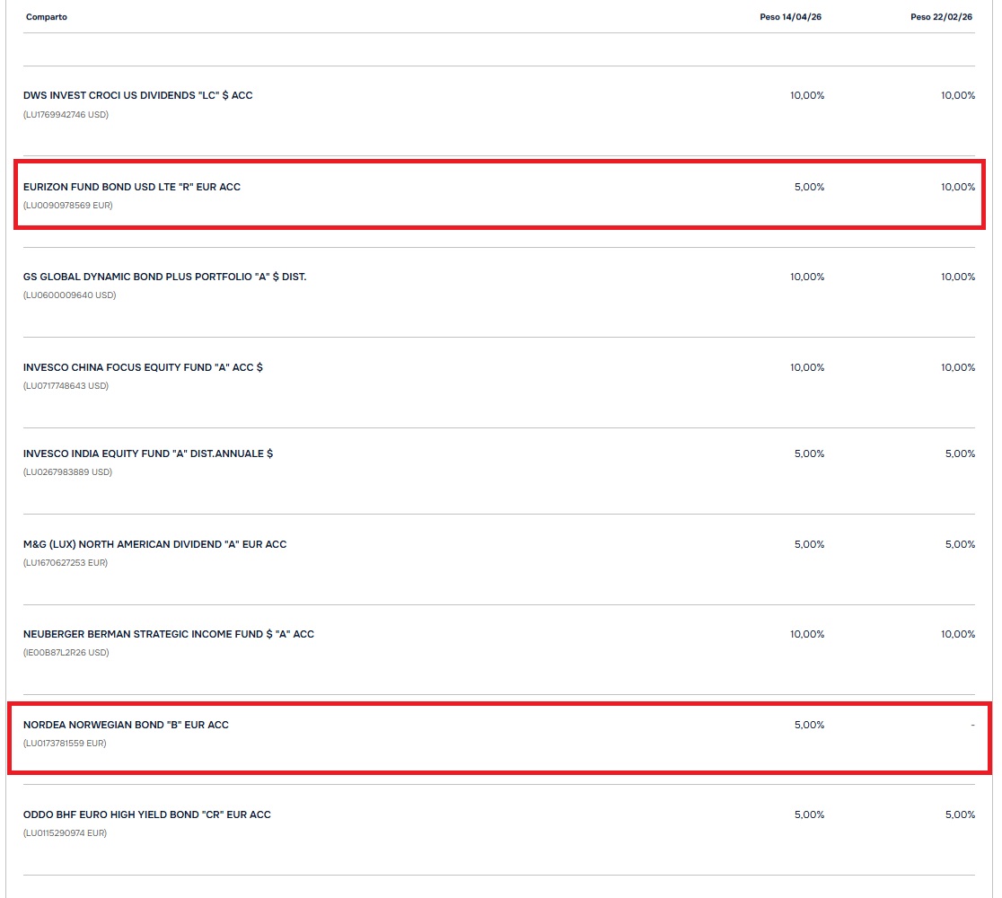The image size is (1002, 898).
Task: Click M&G (Lux) North American Dividend fund
Action: click(x=154, y=544)
